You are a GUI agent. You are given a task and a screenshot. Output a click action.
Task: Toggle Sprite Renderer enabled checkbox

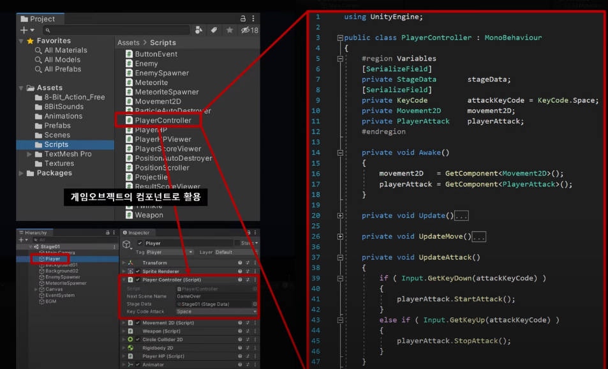(138, 271)
